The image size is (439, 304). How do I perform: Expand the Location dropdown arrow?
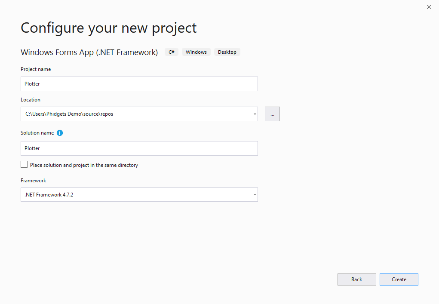point(255,114)
